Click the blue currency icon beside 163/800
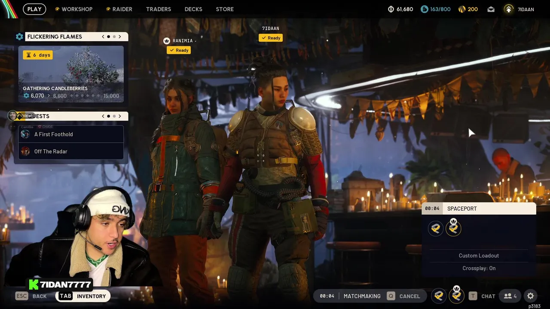This screenshot has height=309, width=550. 424,9
